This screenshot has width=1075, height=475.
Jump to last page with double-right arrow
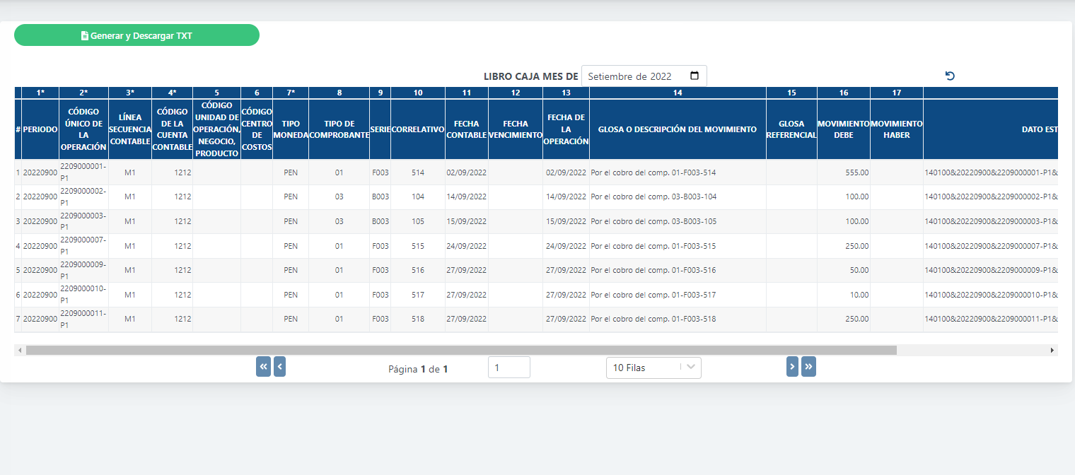point(808,367)
